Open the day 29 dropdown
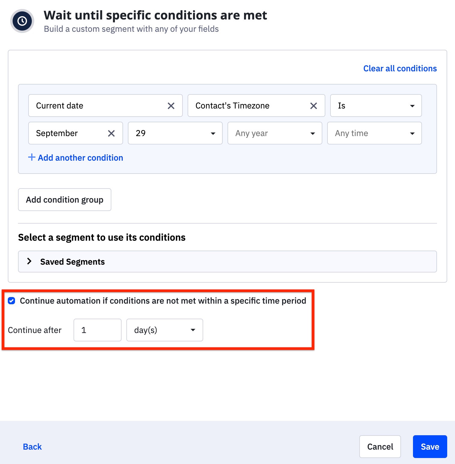The width and height of the screenshot is (455, 464). (x=175, y=133)
